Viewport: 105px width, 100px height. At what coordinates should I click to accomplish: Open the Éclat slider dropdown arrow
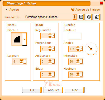[x=53, y=74]
